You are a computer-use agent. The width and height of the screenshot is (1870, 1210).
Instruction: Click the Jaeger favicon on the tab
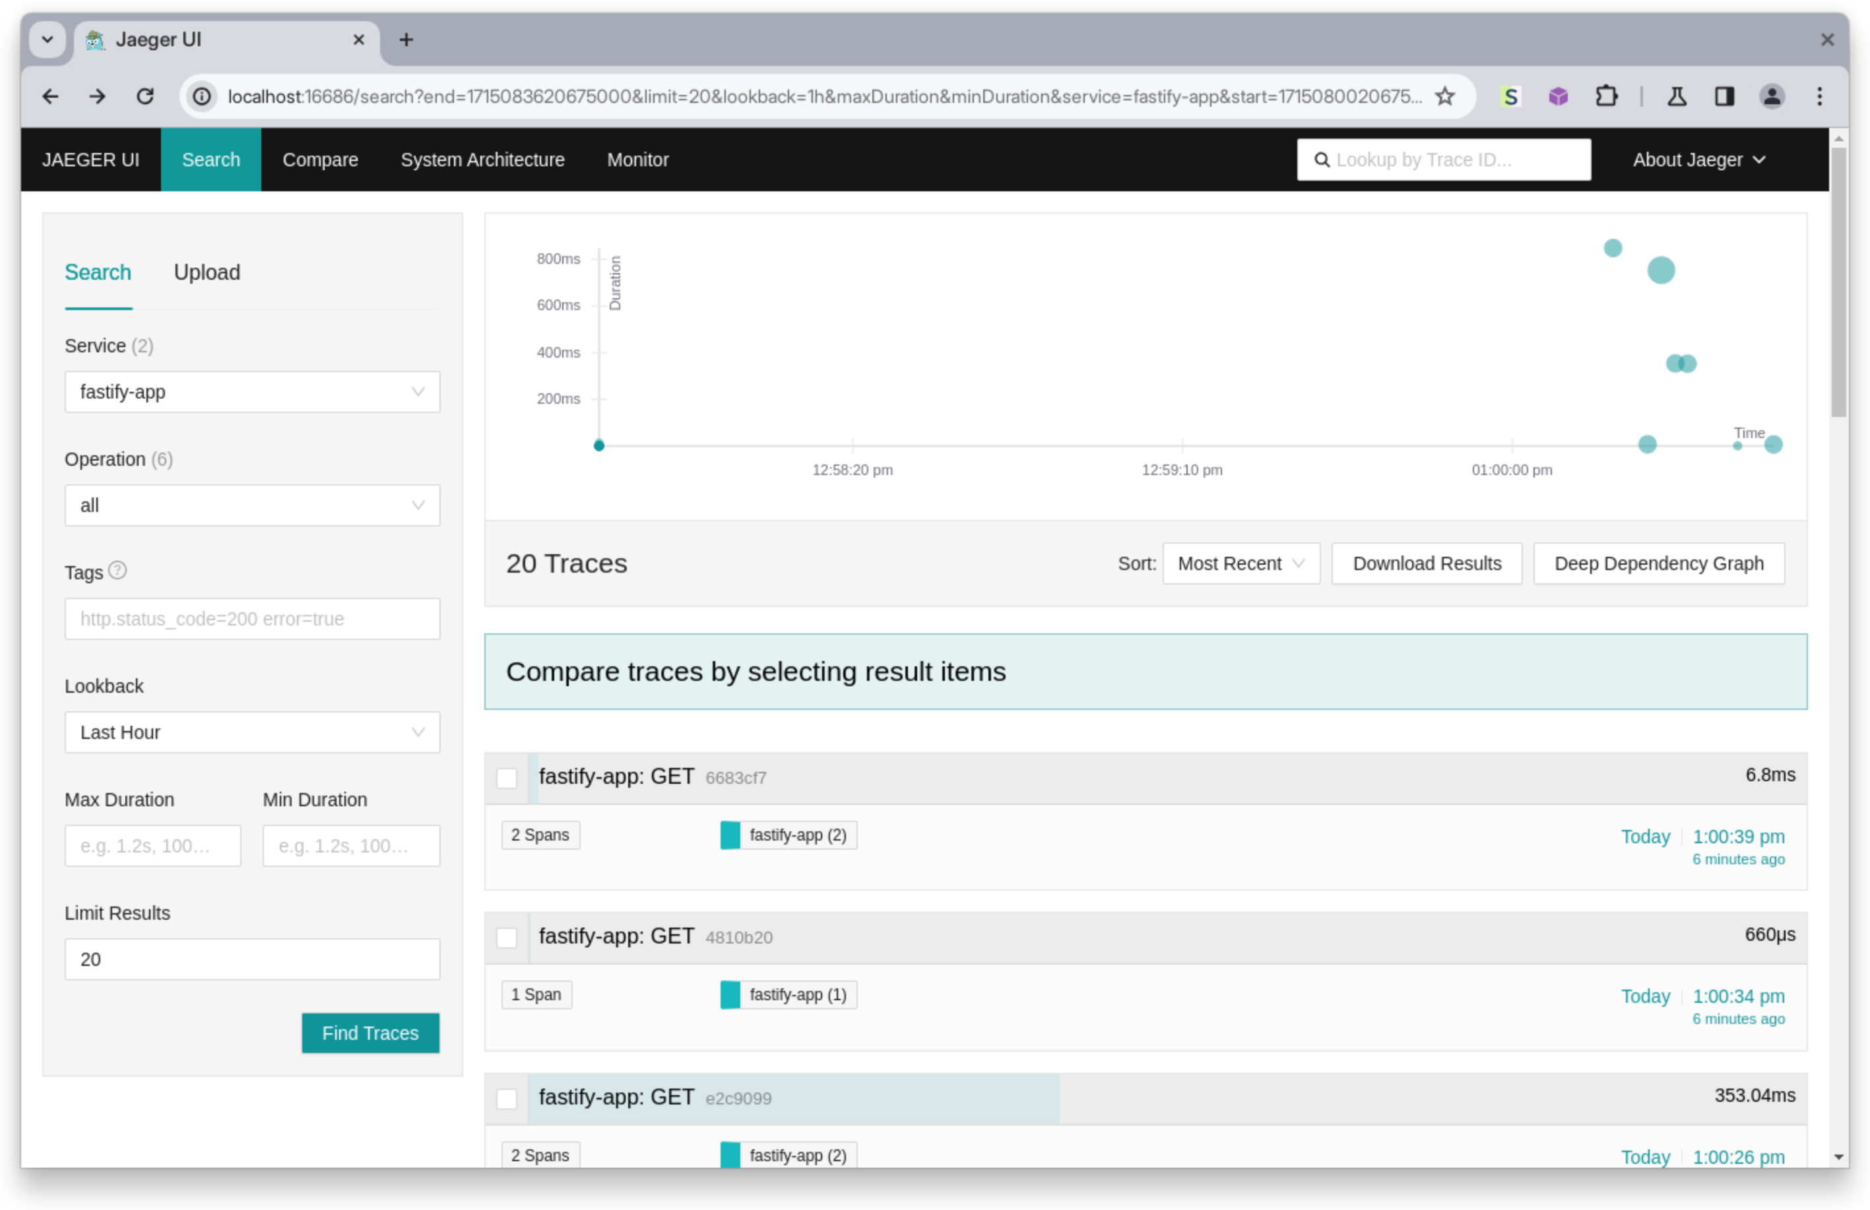click(95, 40)
